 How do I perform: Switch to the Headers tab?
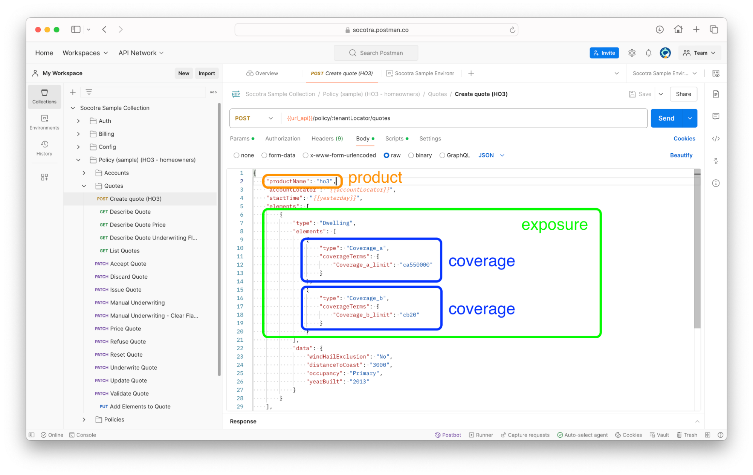pyautogui.click(x=327, y=139)
